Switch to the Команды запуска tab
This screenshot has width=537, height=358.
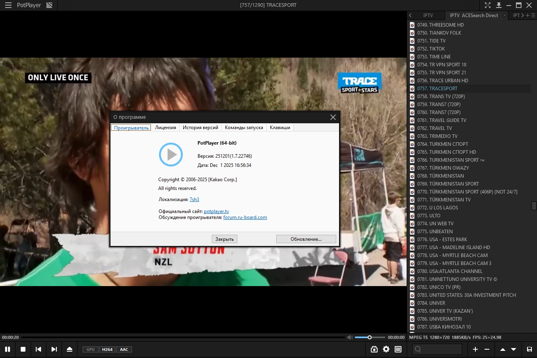tap(244, 128)
